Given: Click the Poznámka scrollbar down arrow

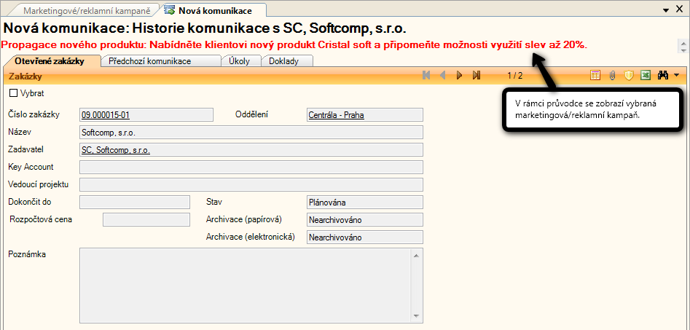Looking at the screenshot, I should [417, 316].
